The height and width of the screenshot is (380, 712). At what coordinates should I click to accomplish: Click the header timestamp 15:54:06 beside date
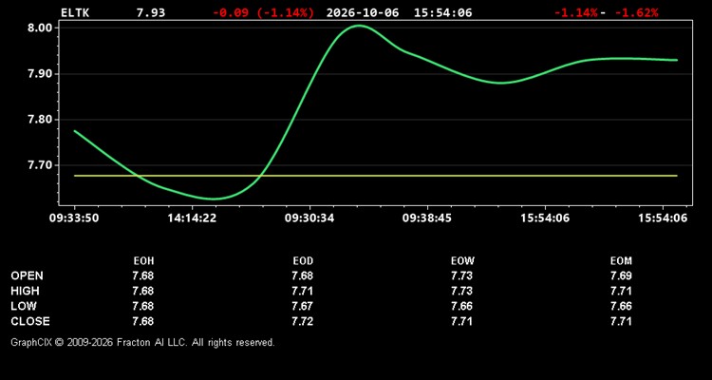(442, 12)
